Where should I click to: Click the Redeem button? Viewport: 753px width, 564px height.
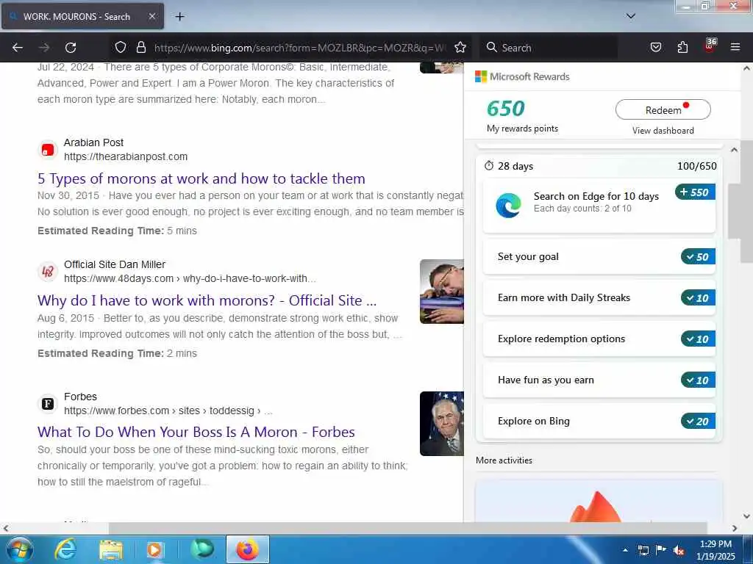pos(663,110)
